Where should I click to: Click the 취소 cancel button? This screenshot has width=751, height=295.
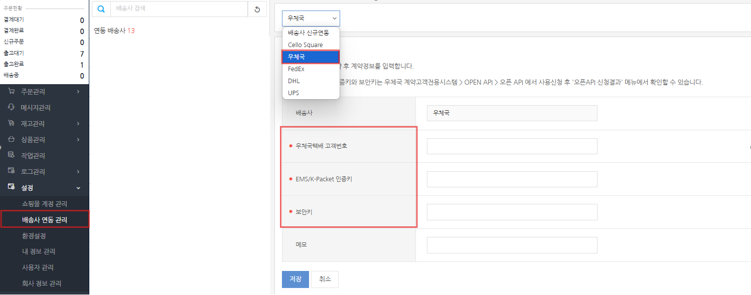(x=325, y=279)
